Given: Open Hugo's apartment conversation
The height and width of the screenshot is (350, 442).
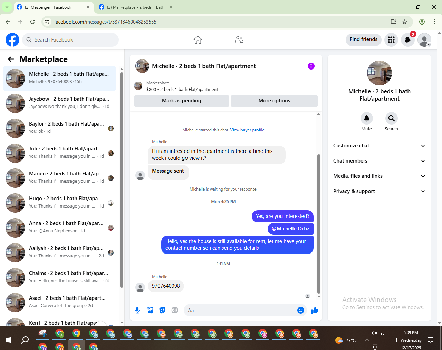Looking at the screenshot, I should (60, 203).
